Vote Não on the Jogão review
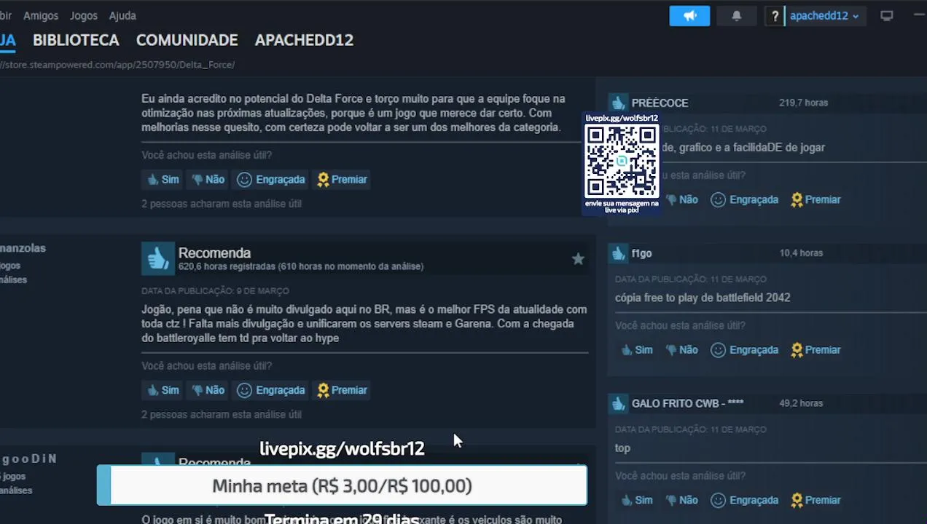 tap(208, 390)
